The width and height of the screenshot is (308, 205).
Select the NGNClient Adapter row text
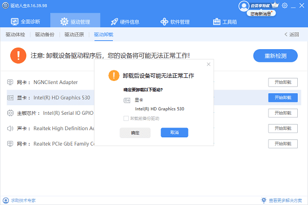(55, 82)
